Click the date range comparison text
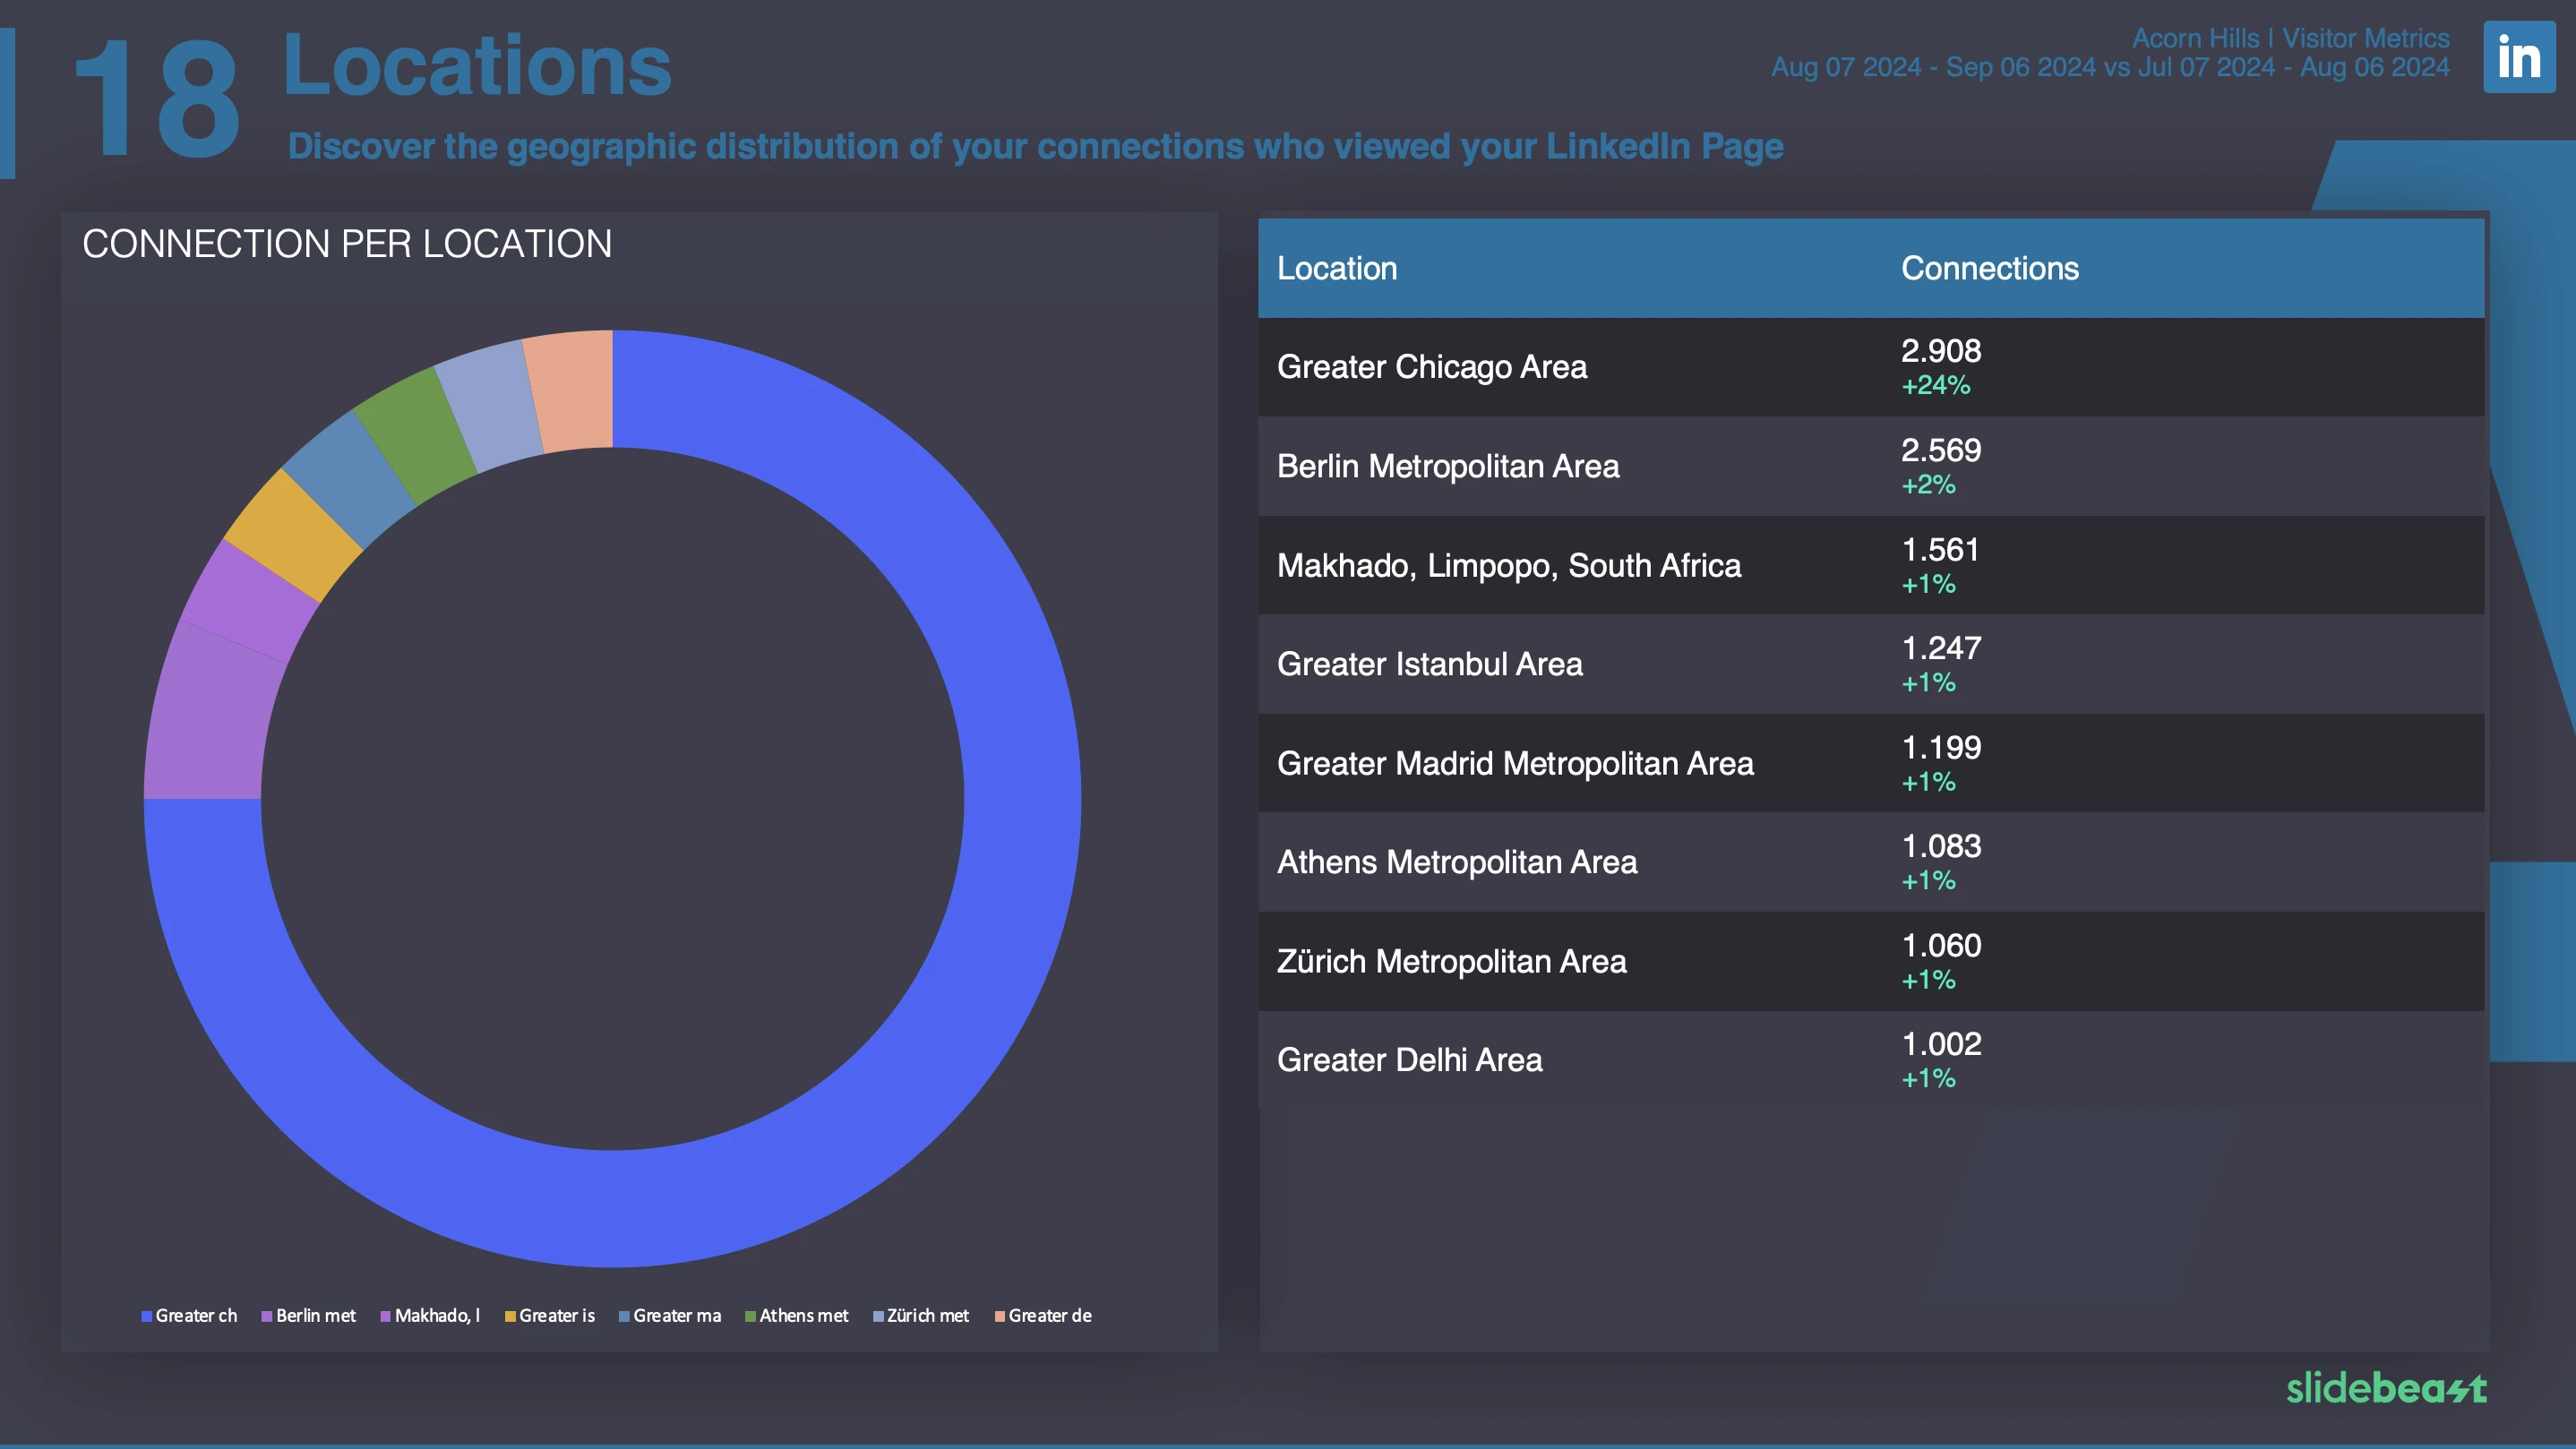Screen dimensions: 2576x1449 (x=2110, y=67)
